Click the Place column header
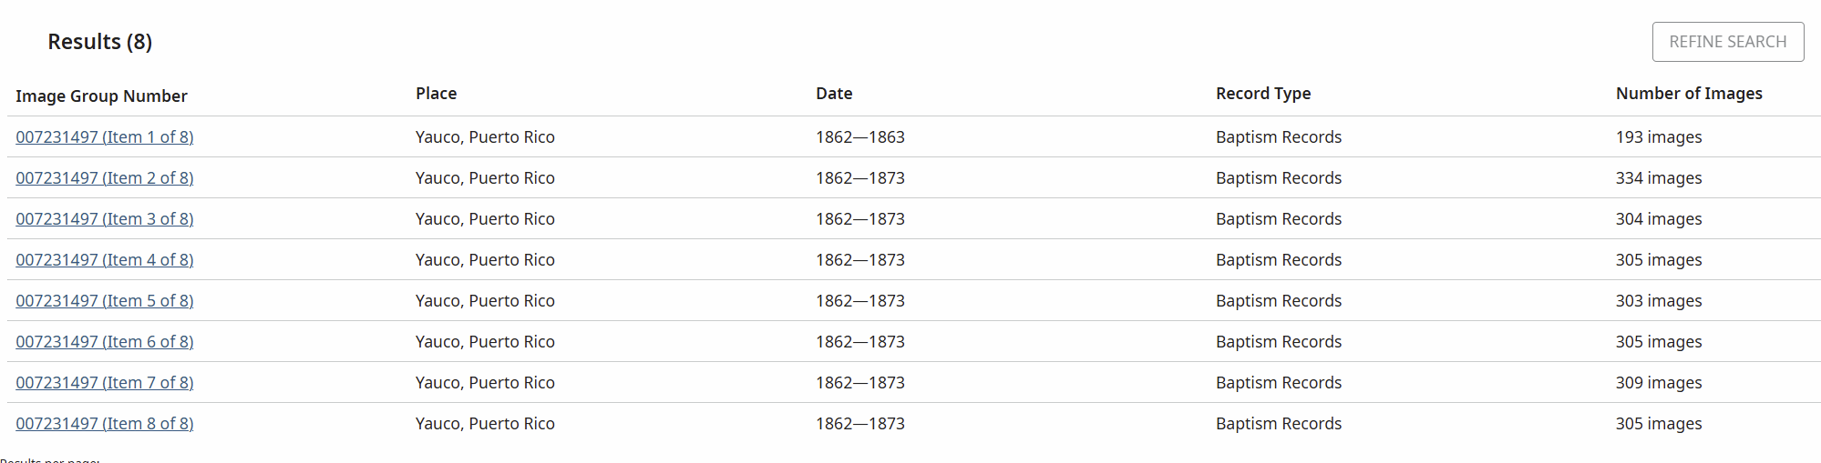The image size is (1821, 463). pos(436,94)
